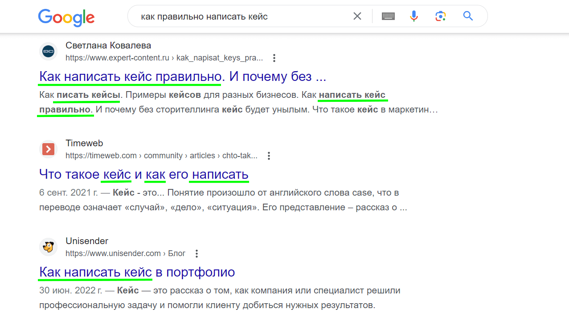Click the Google logo
The height and width of the screenshot is (321, 569).
click(x=66, y=17)
